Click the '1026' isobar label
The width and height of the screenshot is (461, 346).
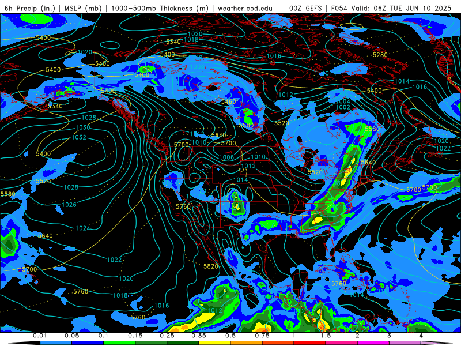point(69,205)
